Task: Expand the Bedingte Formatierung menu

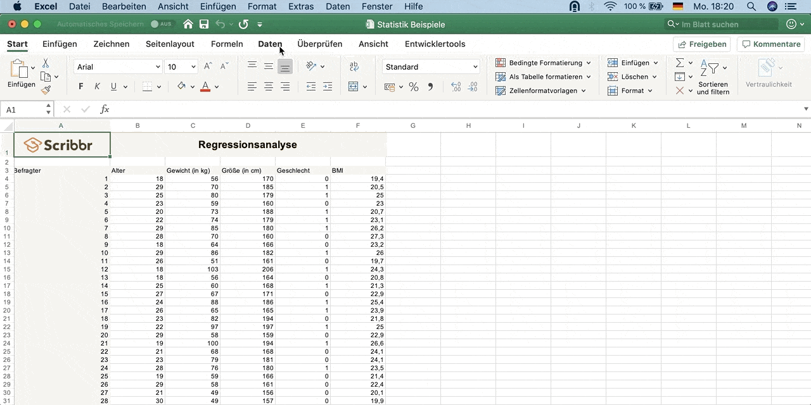Action: pos(543,63)
